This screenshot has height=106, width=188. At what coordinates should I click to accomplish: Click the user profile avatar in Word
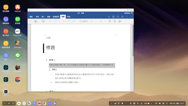click(x=132, y=13)
